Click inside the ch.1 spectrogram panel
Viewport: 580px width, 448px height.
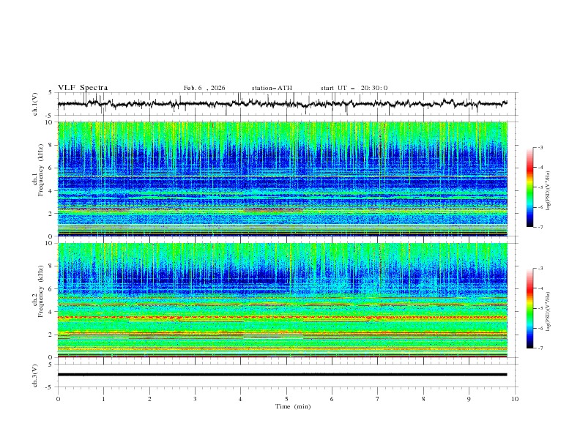pyautogui.click(x=282, y=179)
